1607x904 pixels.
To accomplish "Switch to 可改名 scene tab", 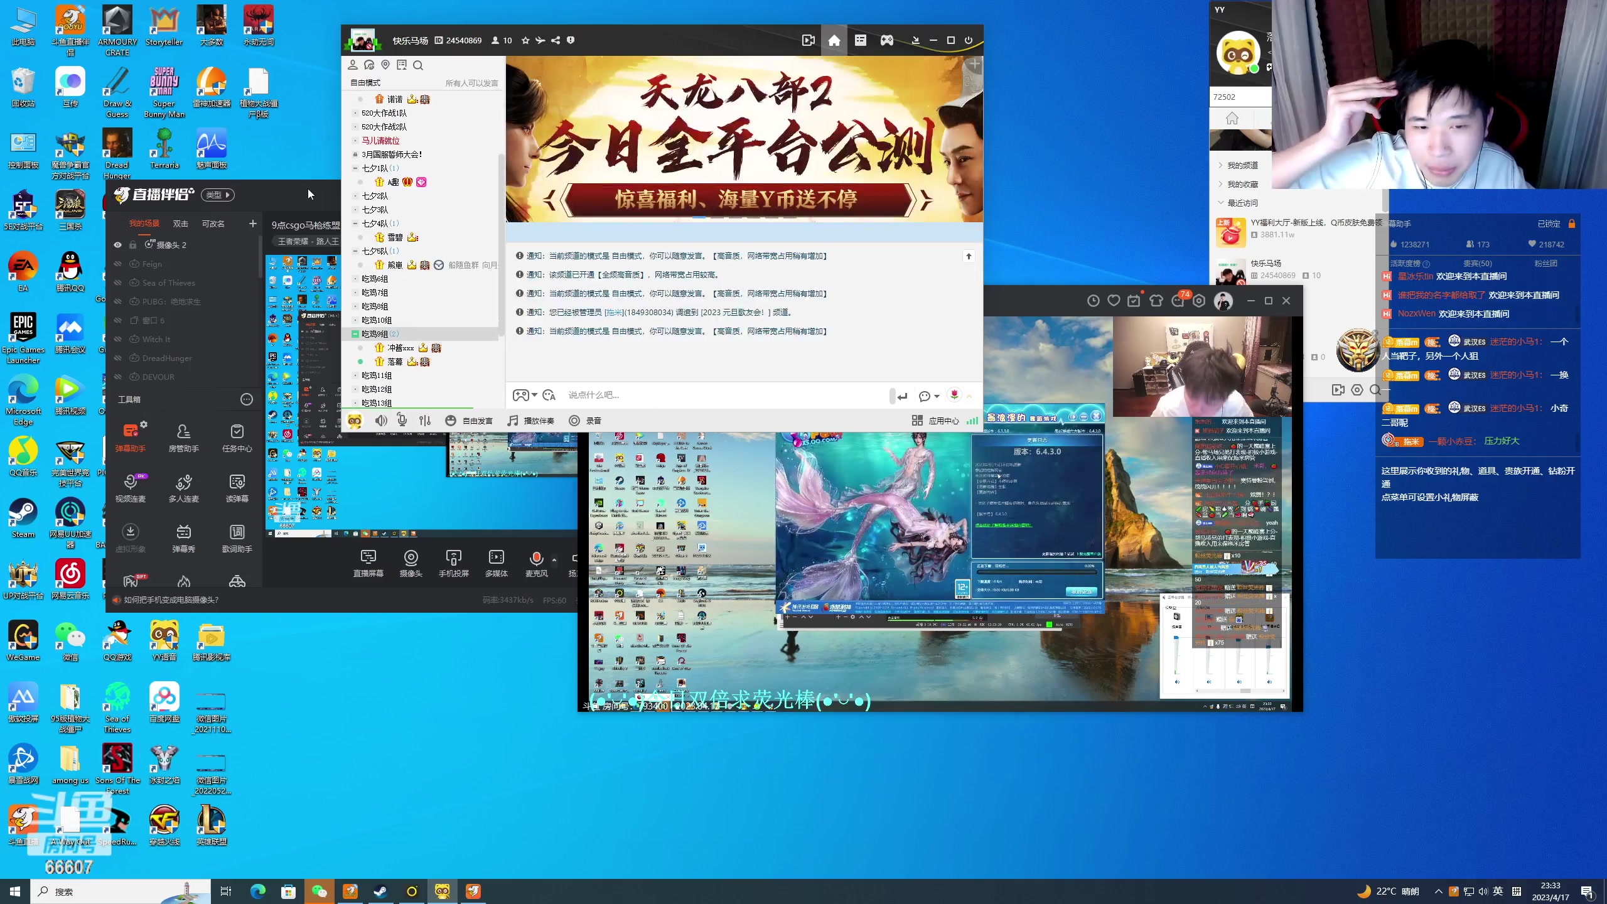I will (x=213, y=223).
